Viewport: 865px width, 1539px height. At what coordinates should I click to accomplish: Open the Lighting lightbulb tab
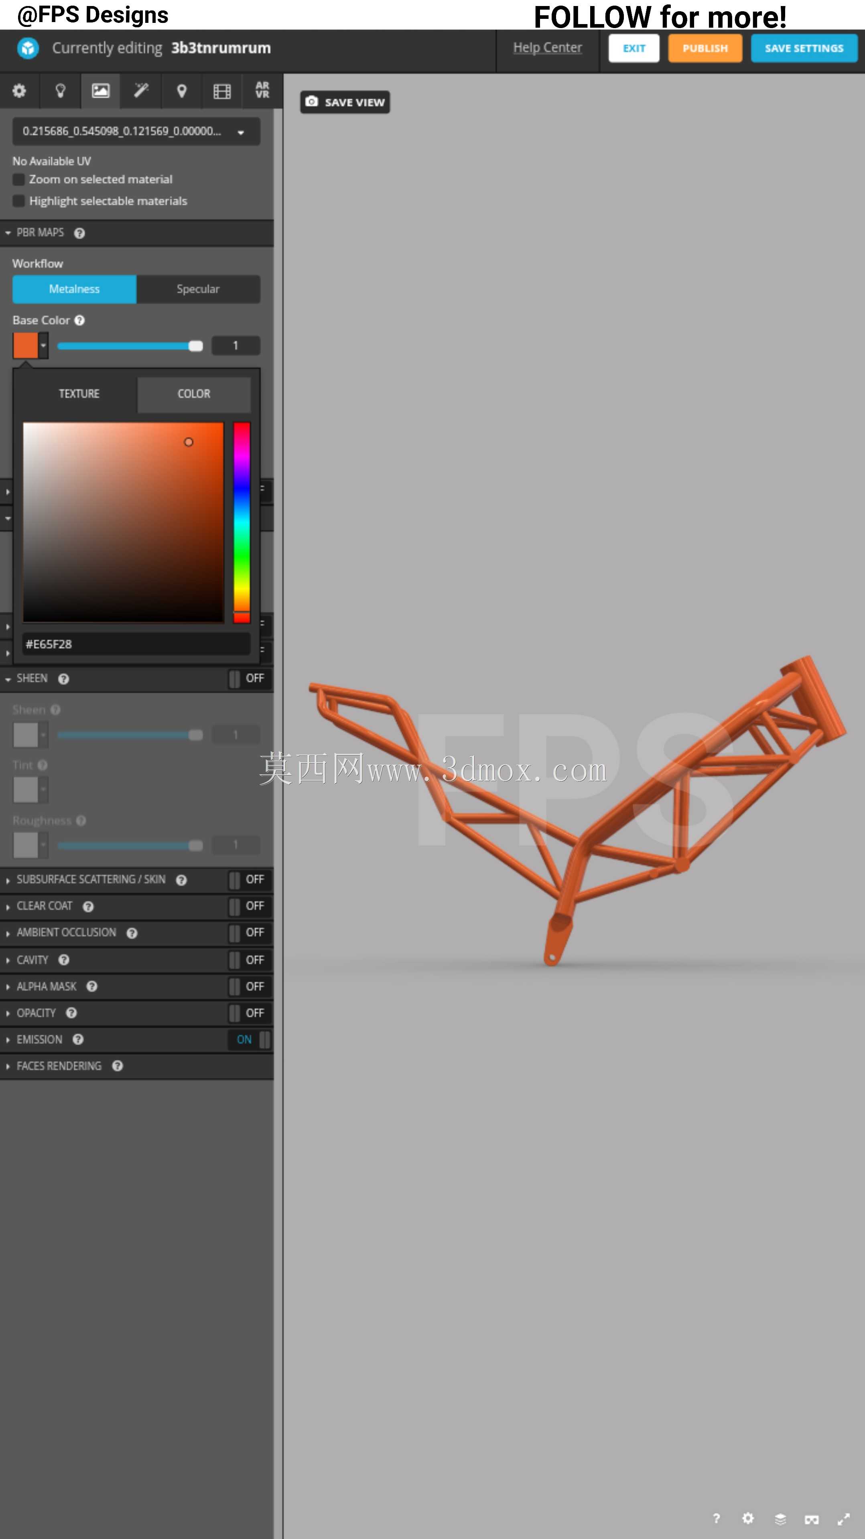pos(60,91)
